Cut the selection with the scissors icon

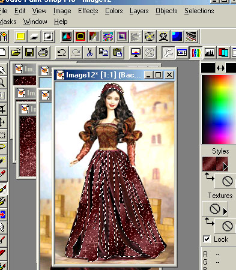click(89, 53)
